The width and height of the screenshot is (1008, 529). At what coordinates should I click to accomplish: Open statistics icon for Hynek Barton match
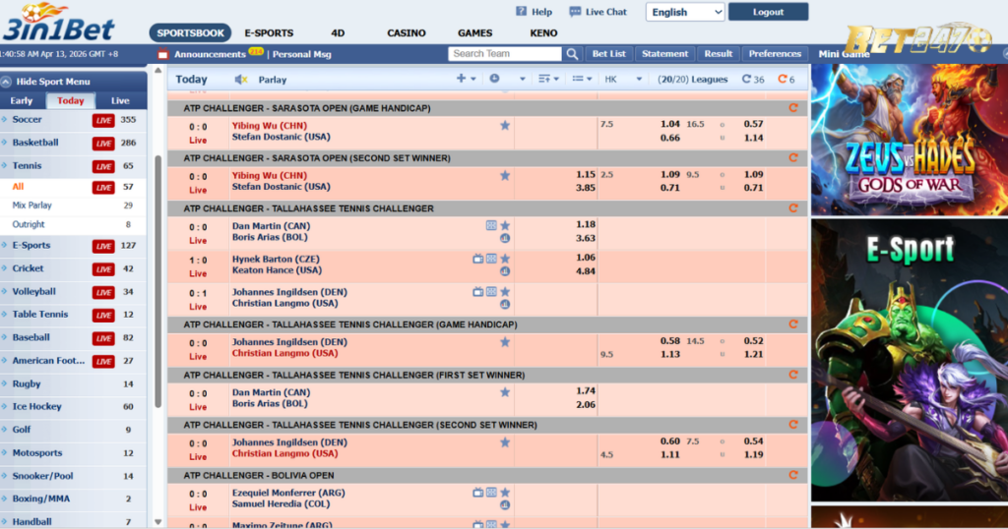[505, 271]
